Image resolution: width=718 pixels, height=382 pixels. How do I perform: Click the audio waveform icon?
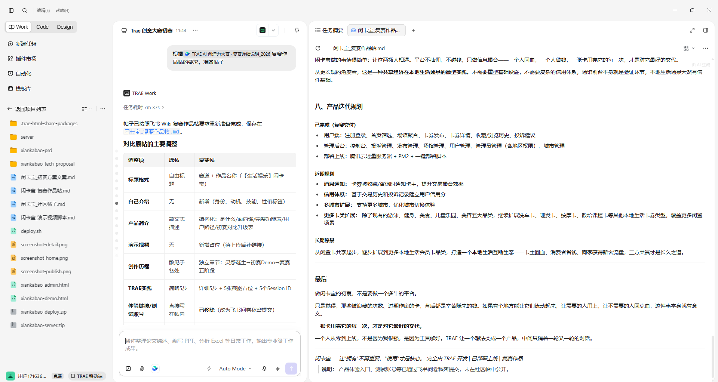(x=278, y=369)
